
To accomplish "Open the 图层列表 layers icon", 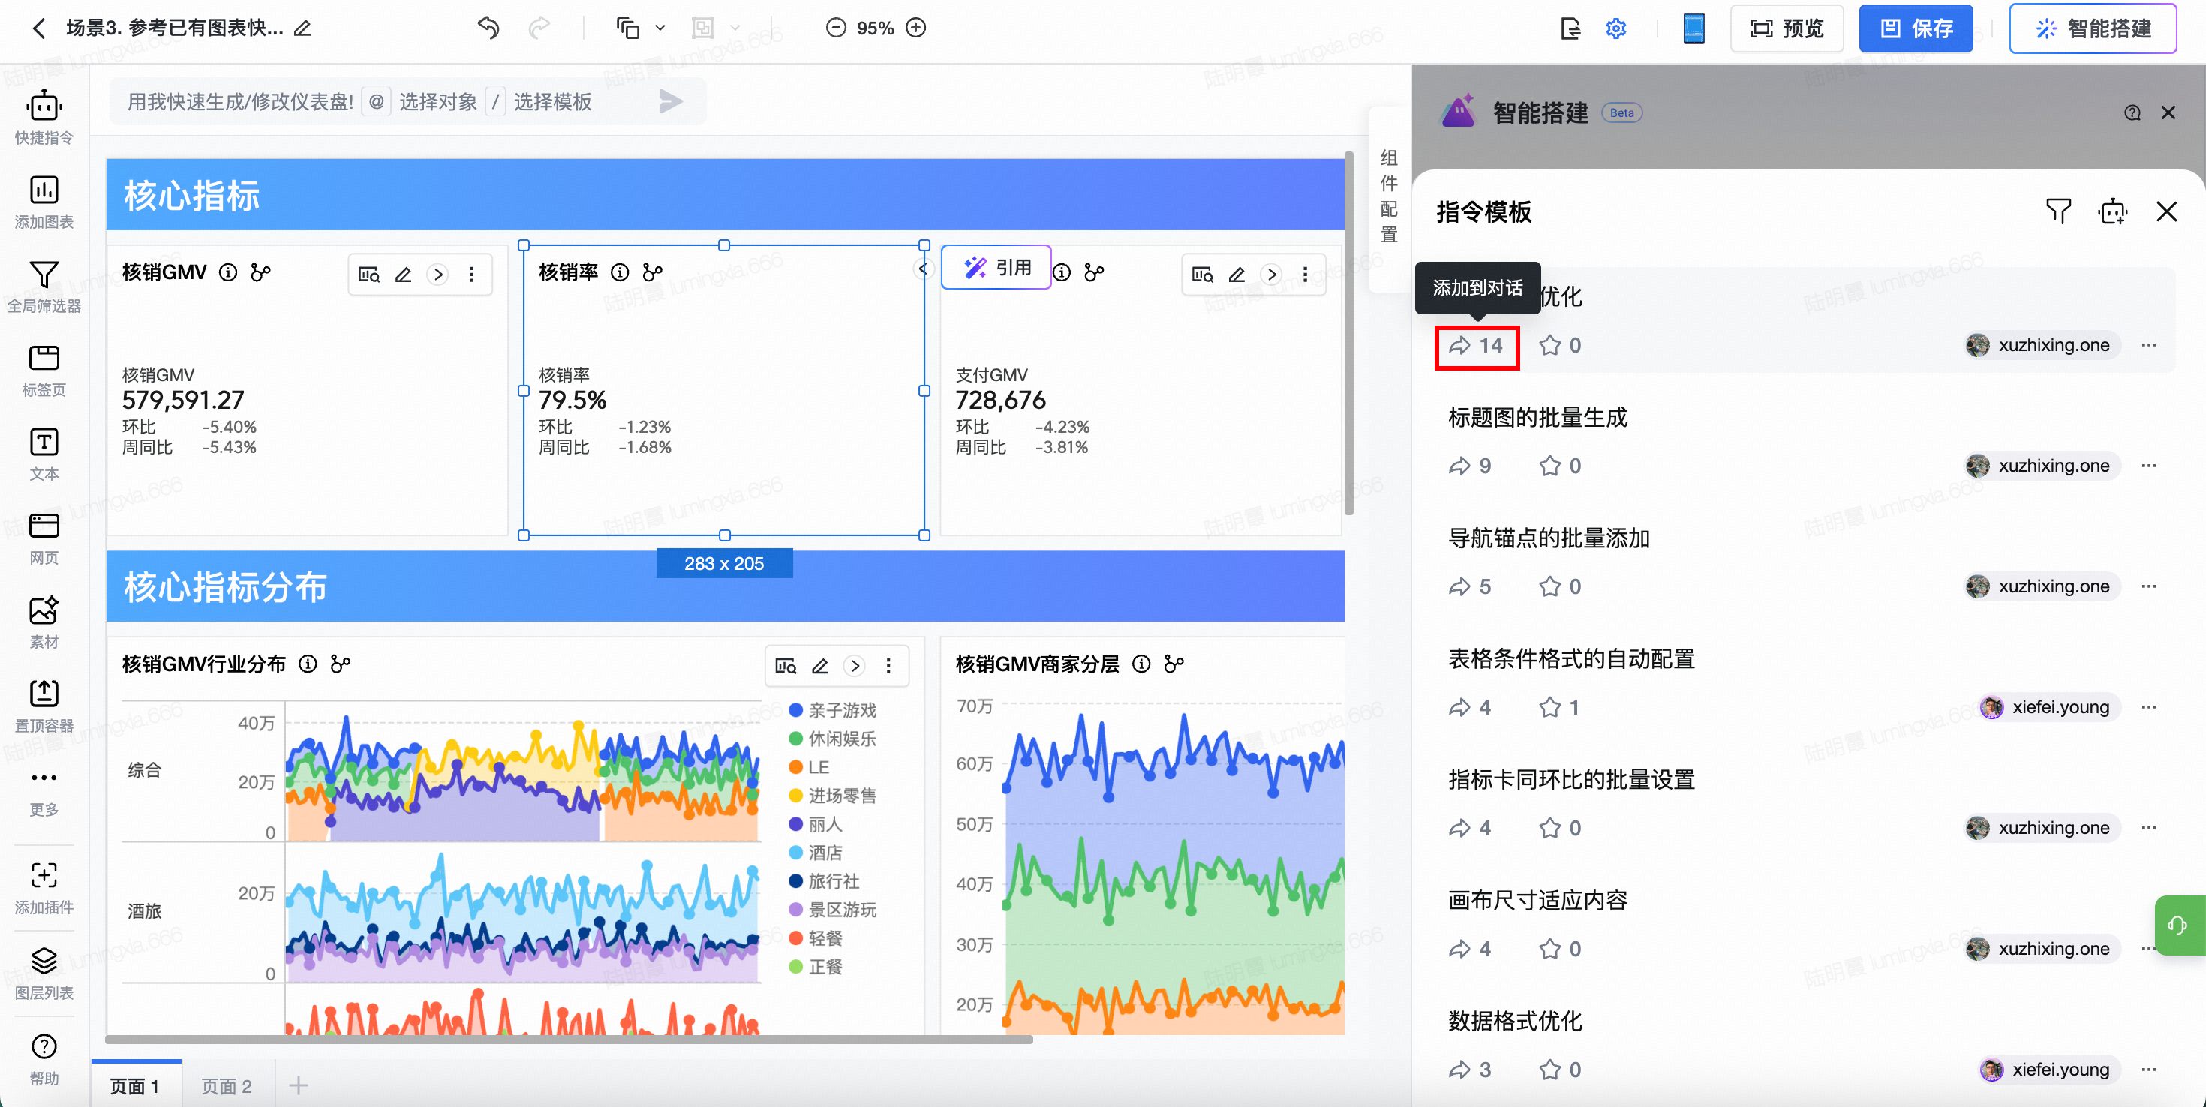I will pyautogui.click(x=44, y=961).
